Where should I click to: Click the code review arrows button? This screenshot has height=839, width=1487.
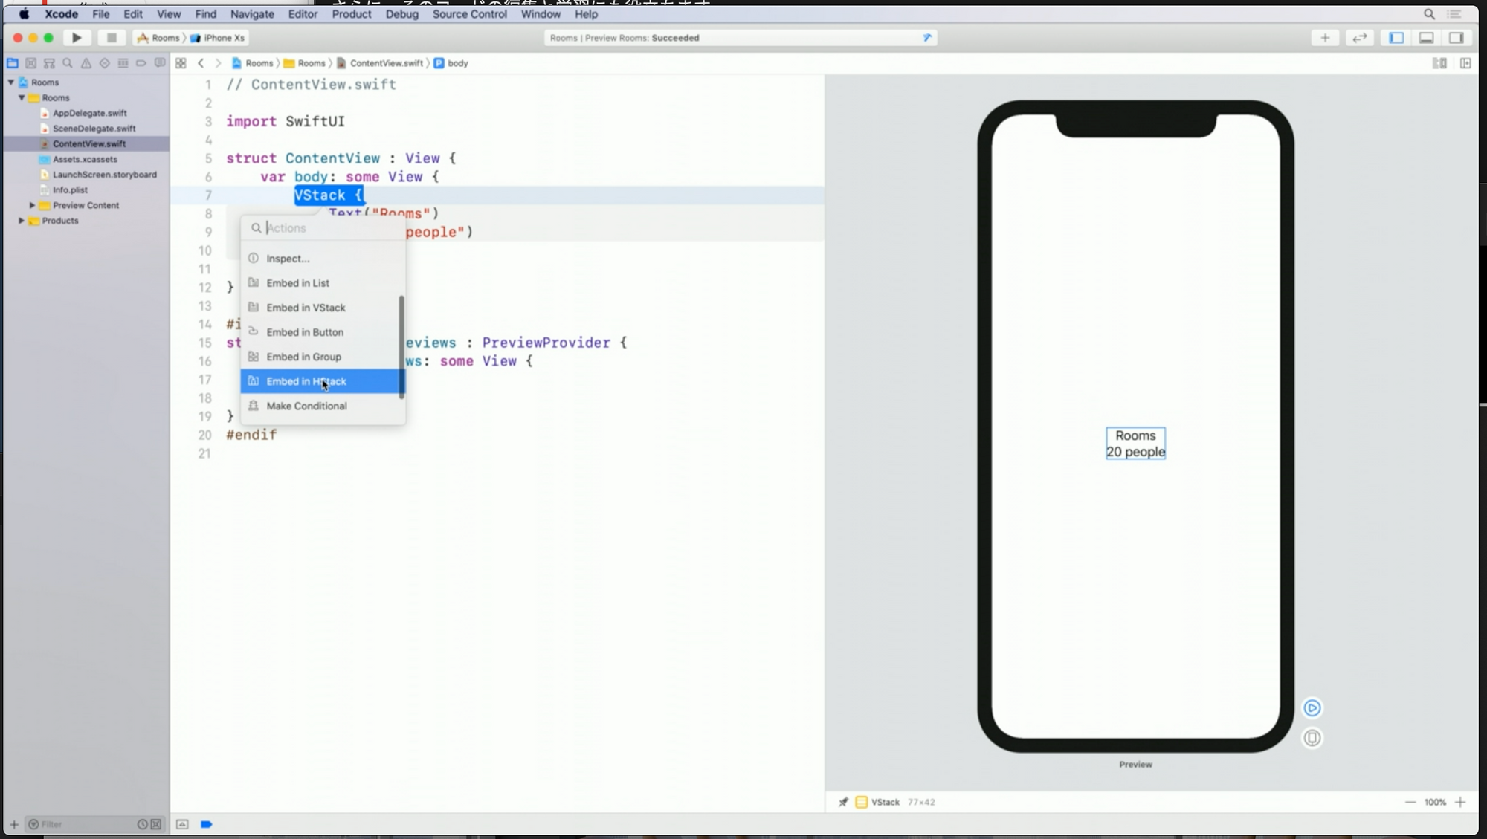1359,38
